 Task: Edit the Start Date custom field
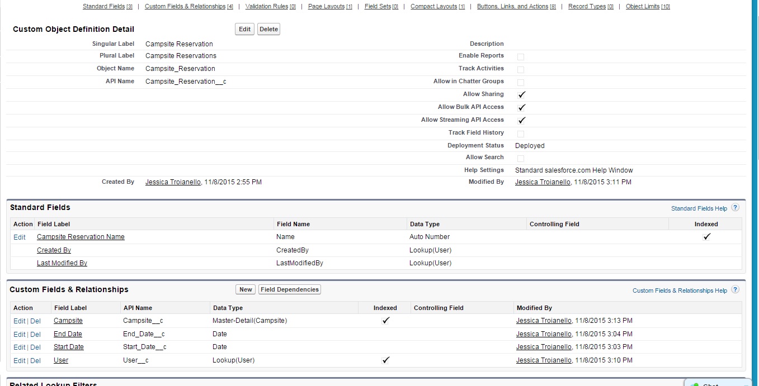[x=20, y=347]
